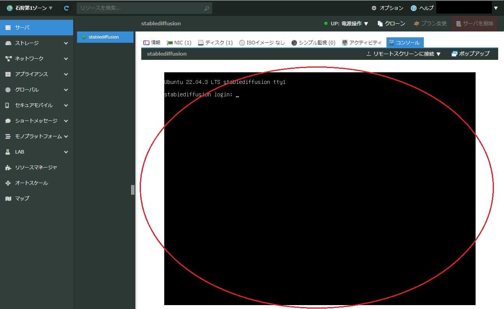Click the sidebar panel resize handle
Screen dimensions: 504x309
tap(133, 190)
